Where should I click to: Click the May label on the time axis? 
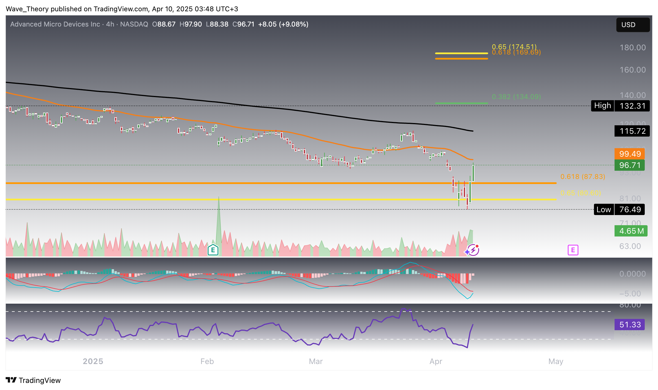coord(556,361)
